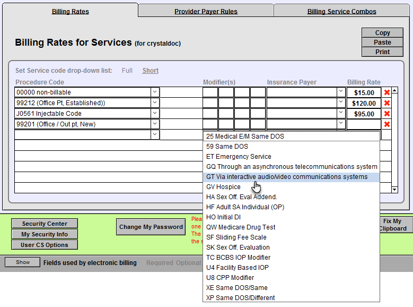Screen dimensions: 413x307
Task: Open procedure code dropdown on empty fifth row
Action: point(155,135)
